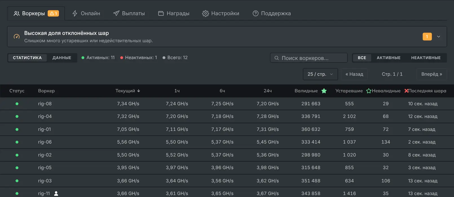Click the sort arrow next to Текущий
Screen dimensions: 454x197
tap(138, 91)
